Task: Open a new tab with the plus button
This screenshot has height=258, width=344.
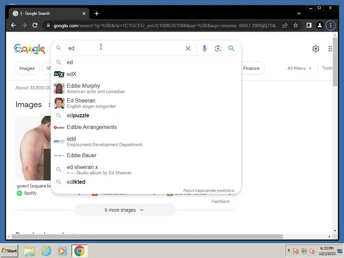Action: pos(96,13)
